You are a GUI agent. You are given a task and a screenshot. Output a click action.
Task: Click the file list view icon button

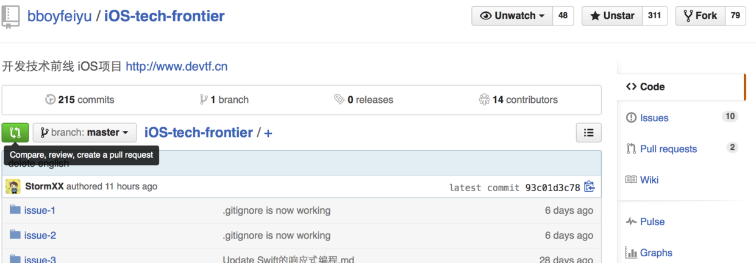pyautogui.click(x=588, y=132)
